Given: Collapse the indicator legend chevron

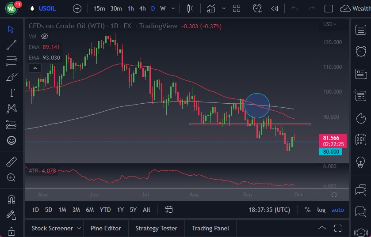Looking at the screenshot, I should pos(34,68).
